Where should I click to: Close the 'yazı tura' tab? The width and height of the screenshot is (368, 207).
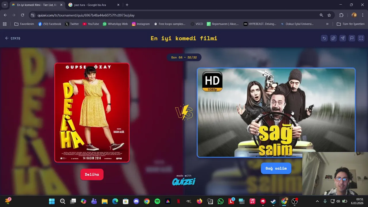(118, 5)
